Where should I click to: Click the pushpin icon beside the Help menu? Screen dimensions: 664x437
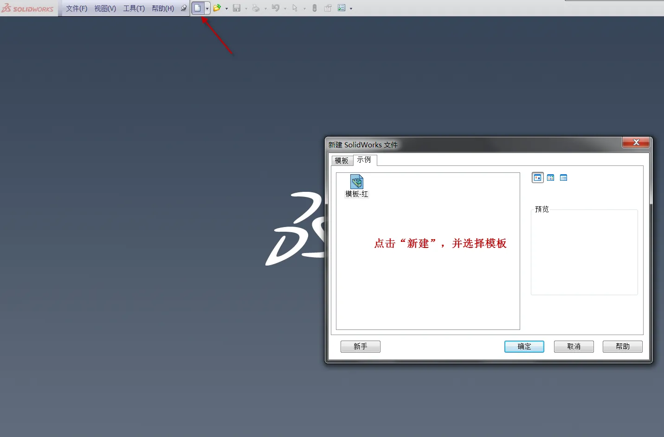(184, 8)
